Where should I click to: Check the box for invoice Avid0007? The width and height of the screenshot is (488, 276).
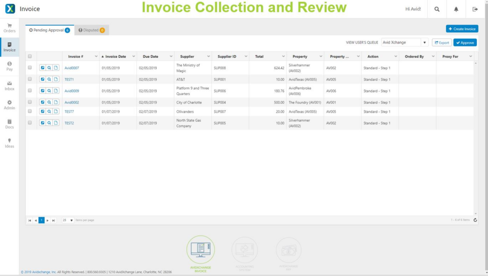[x=30, y=68]
